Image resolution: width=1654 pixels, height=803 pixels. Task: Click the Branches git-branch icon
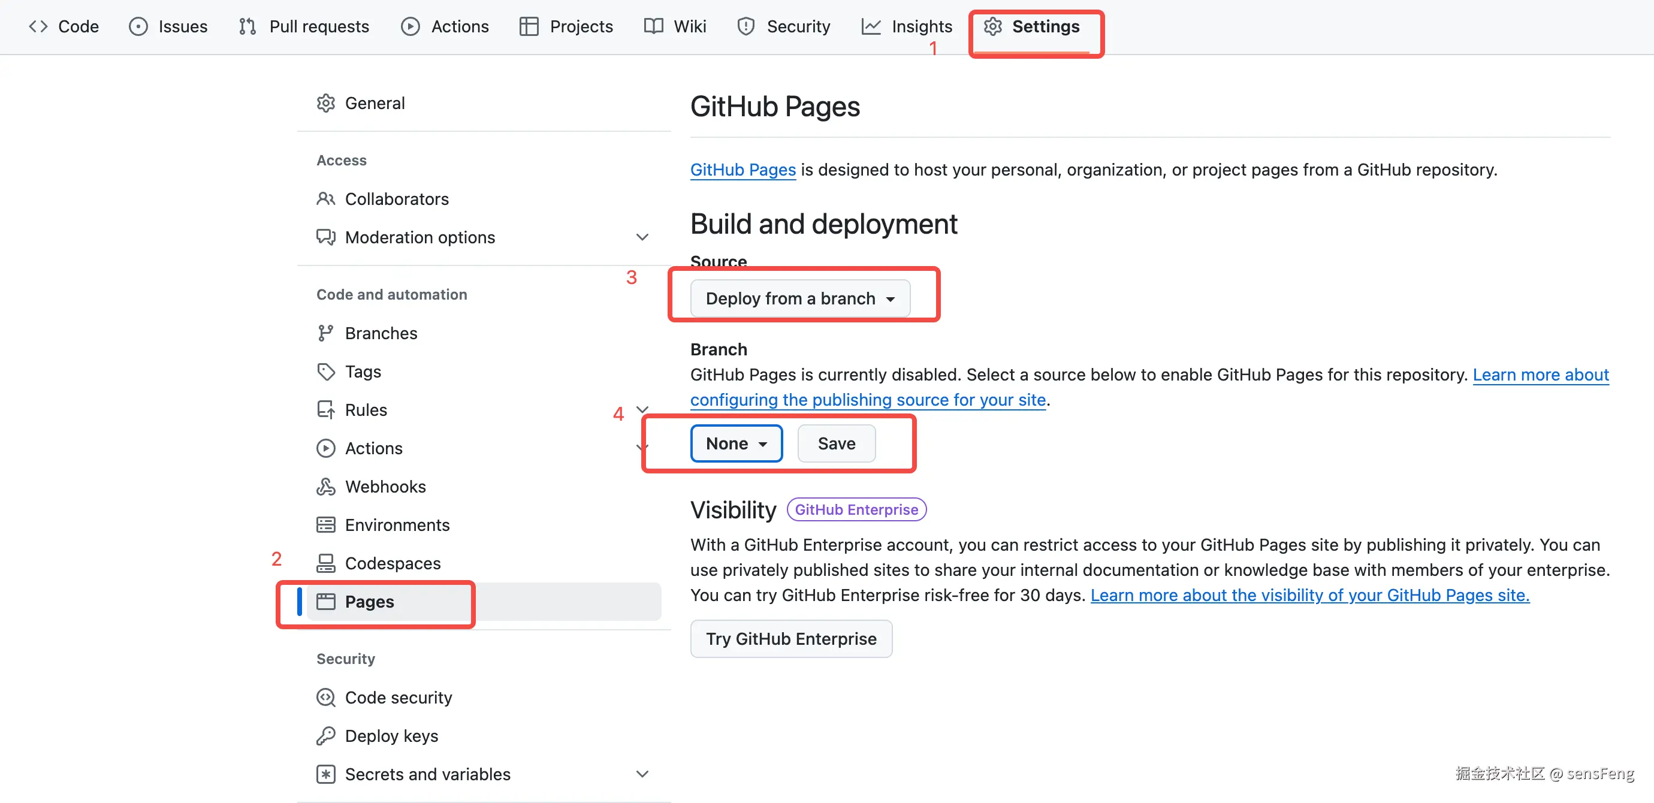[x=325, y=333]
